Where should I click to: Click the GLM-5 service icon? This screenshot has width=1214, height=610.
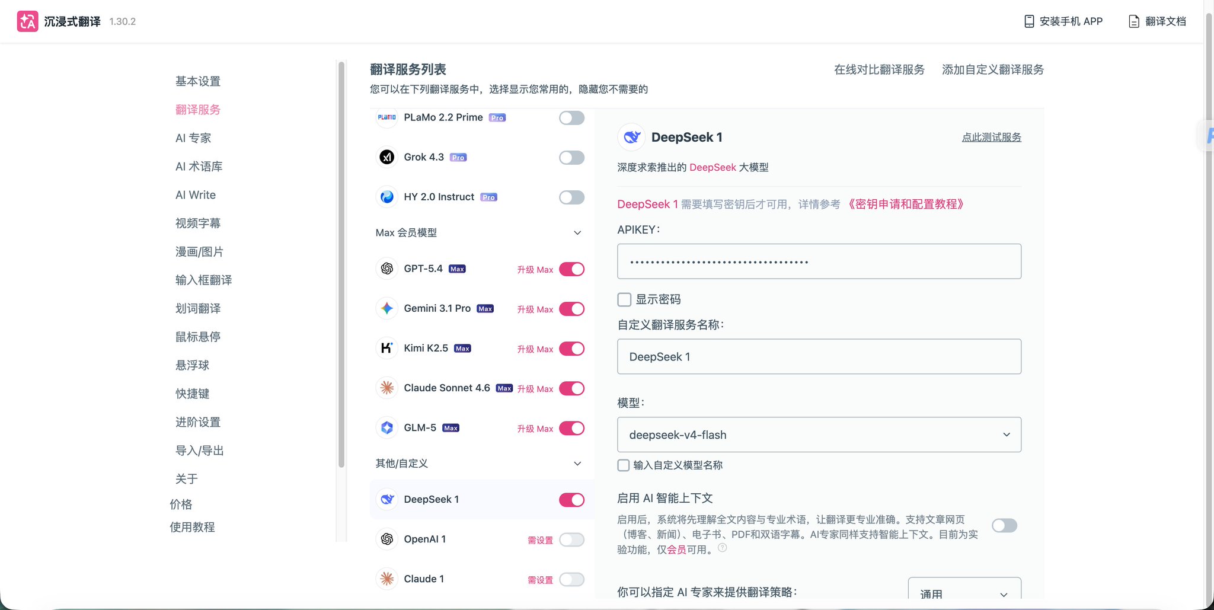pos(387,427)
